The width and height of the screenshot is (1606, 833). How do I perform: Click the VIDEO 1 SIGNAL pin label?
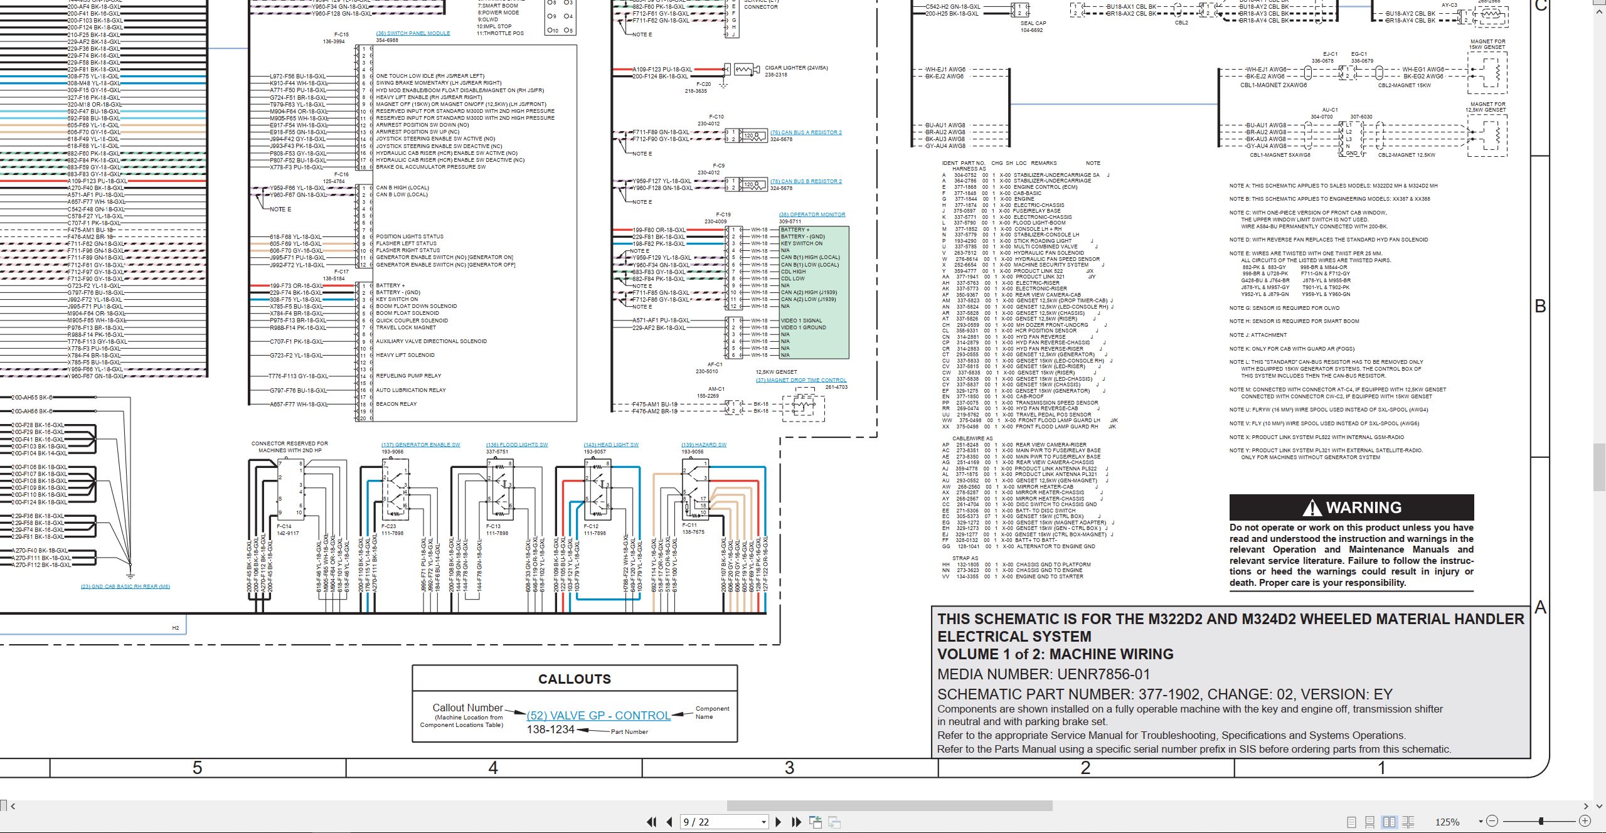pos(801,321)
